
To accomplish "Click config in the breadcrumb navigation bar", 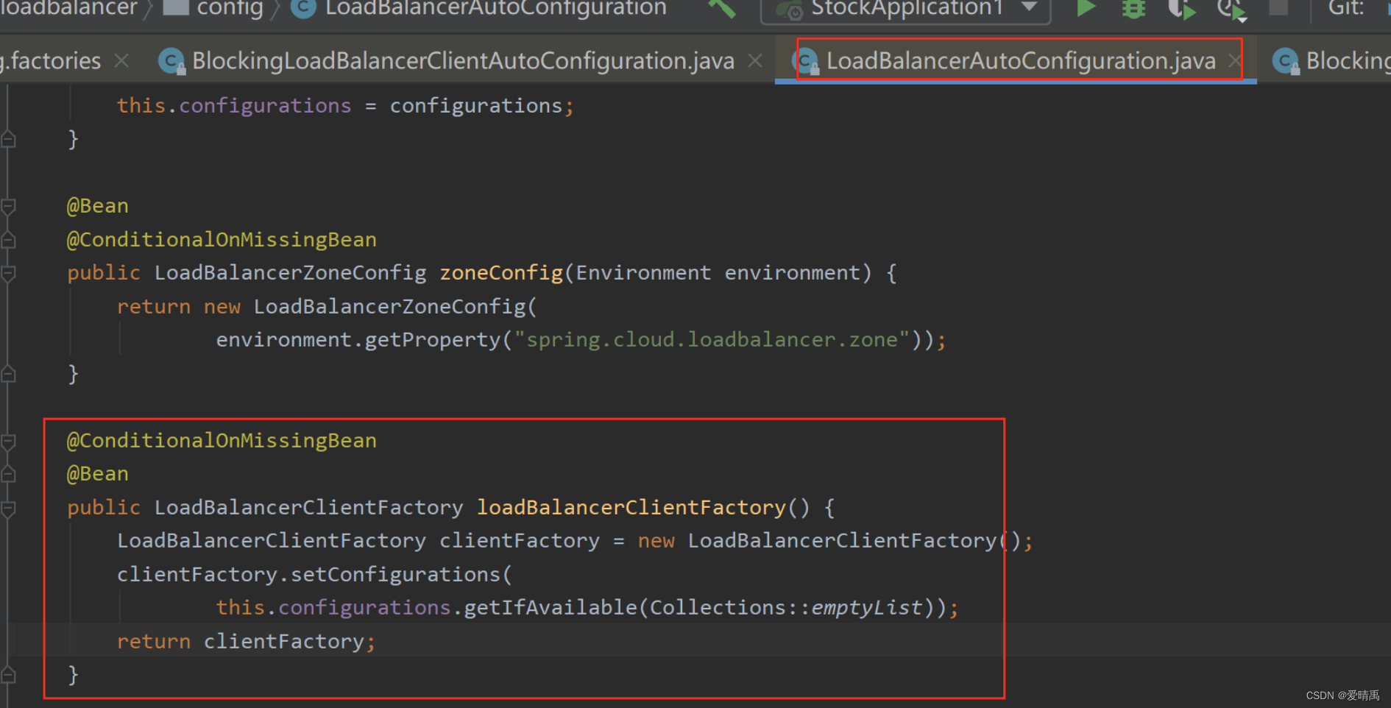I will point(229,9).
